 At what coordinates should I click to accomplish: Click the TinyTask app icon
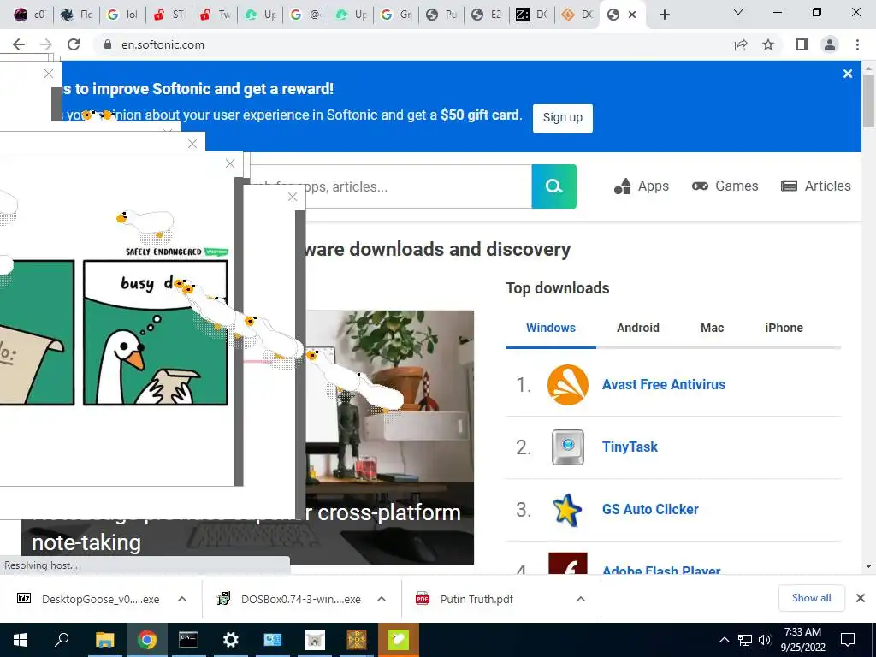[x=568, y=447]
